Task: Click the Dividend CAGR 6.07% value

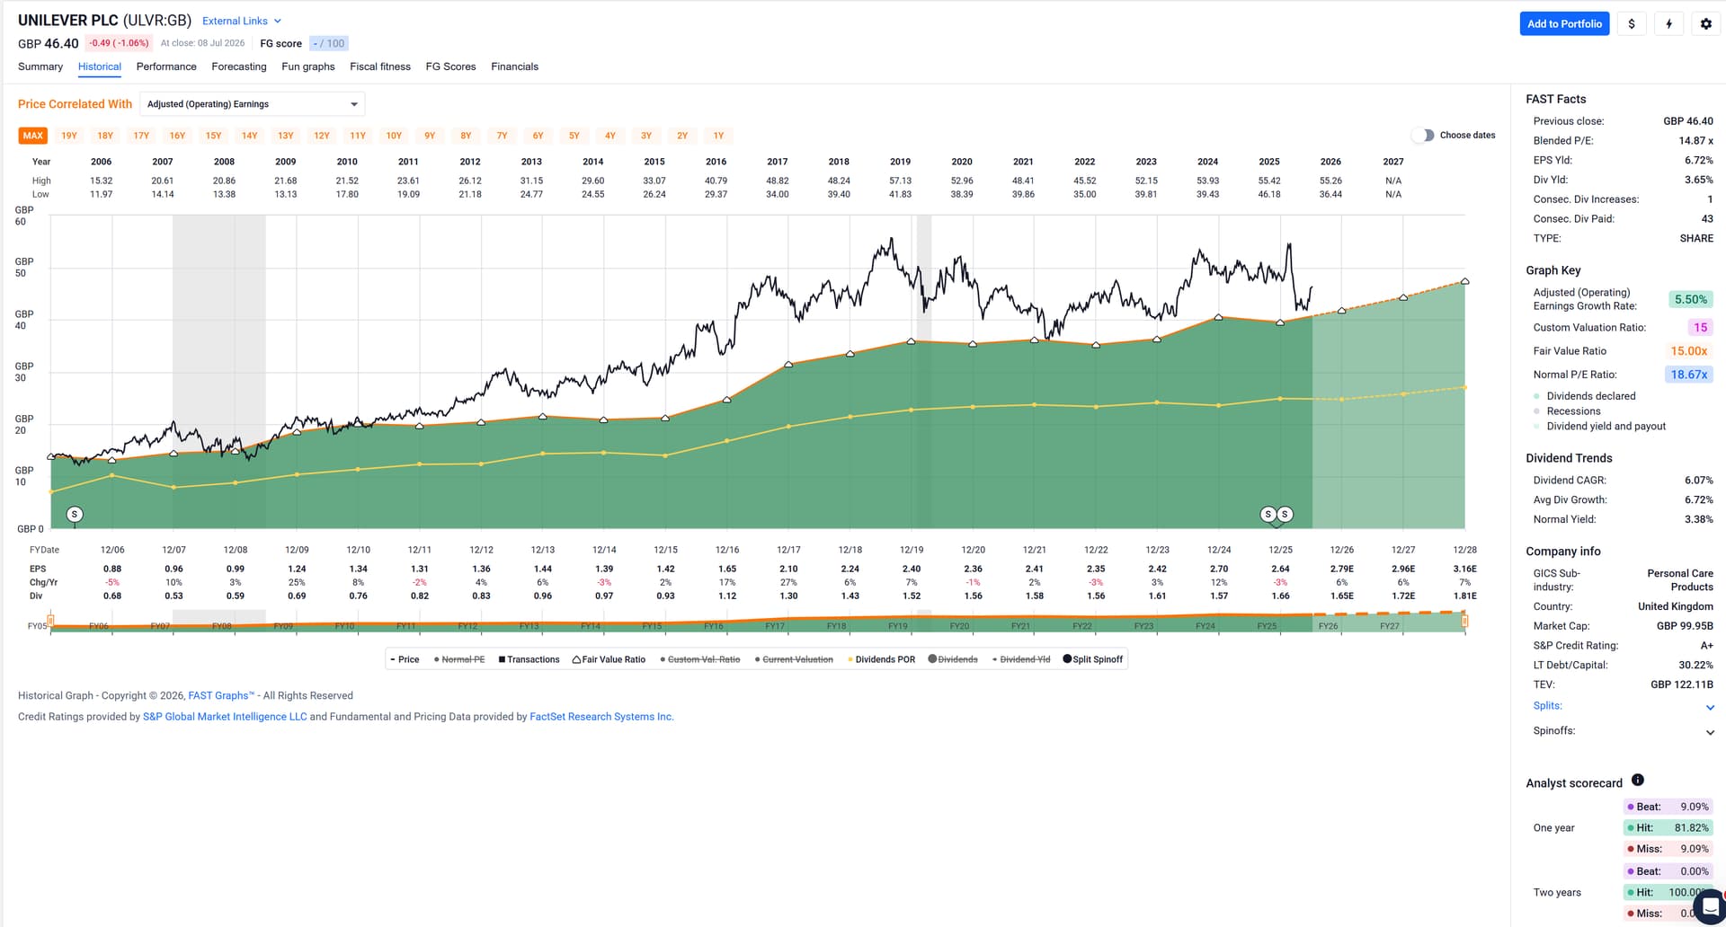Action: click(x=1698, y=481)
